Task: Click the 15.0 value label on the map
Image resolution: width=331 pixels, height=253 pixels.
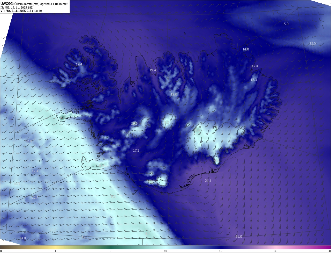Action: [285, 24]
